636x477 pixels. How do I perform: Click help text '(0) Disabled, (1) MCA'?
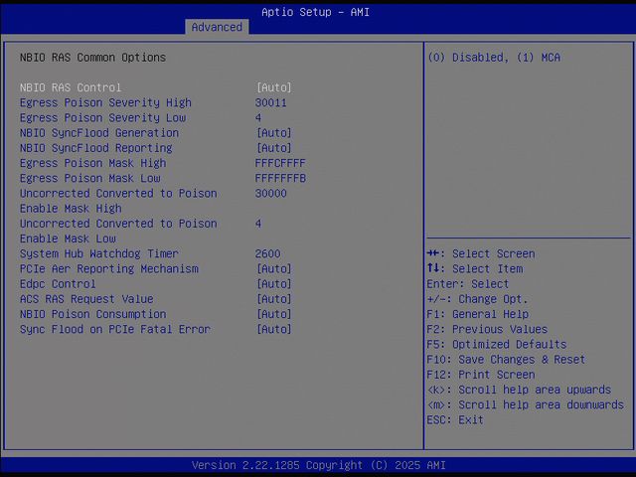[x=494, y=58]
